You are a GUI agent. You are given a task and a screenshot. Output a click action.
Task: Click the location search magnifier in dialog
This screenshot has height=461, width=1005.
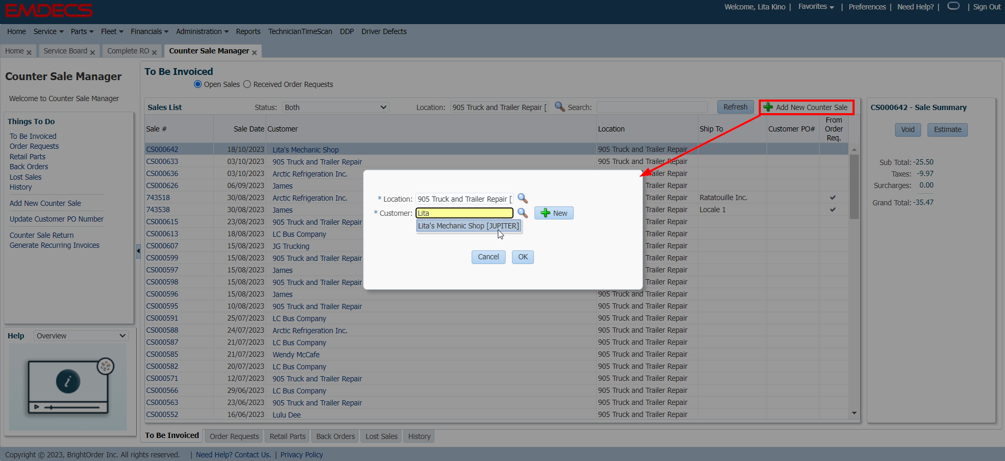click(x=522, y=199)
